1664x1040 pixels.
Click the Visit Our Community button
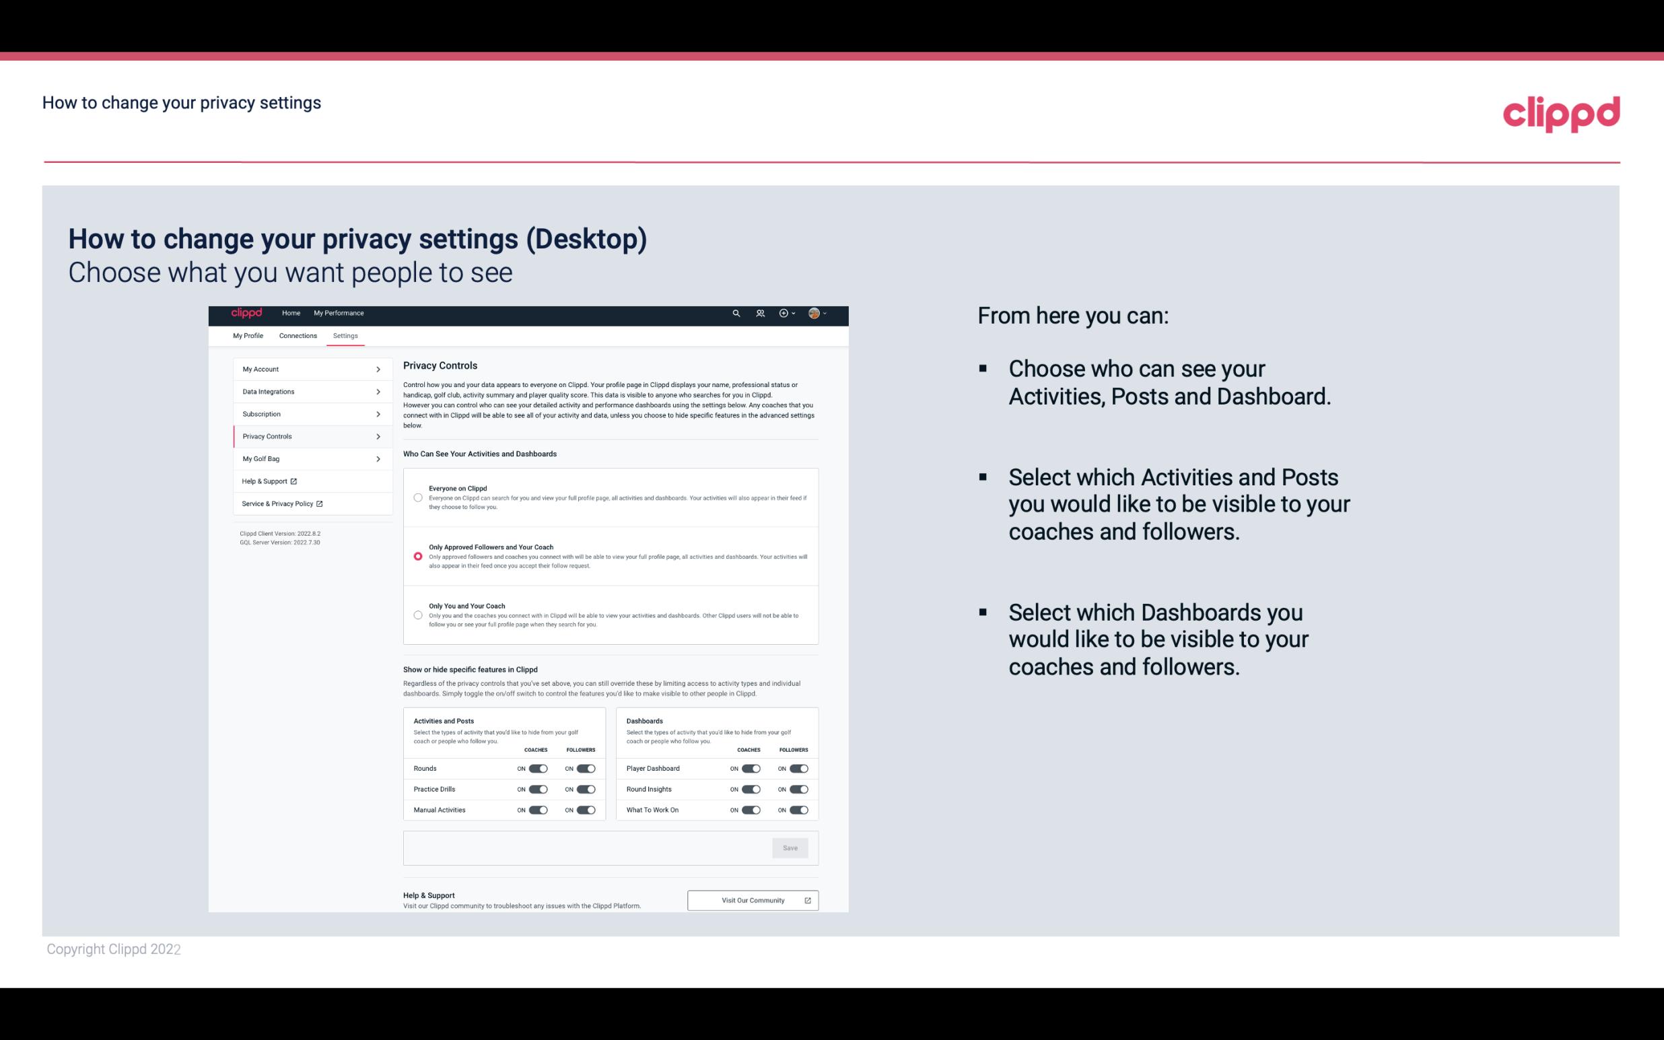click(751, 900)
